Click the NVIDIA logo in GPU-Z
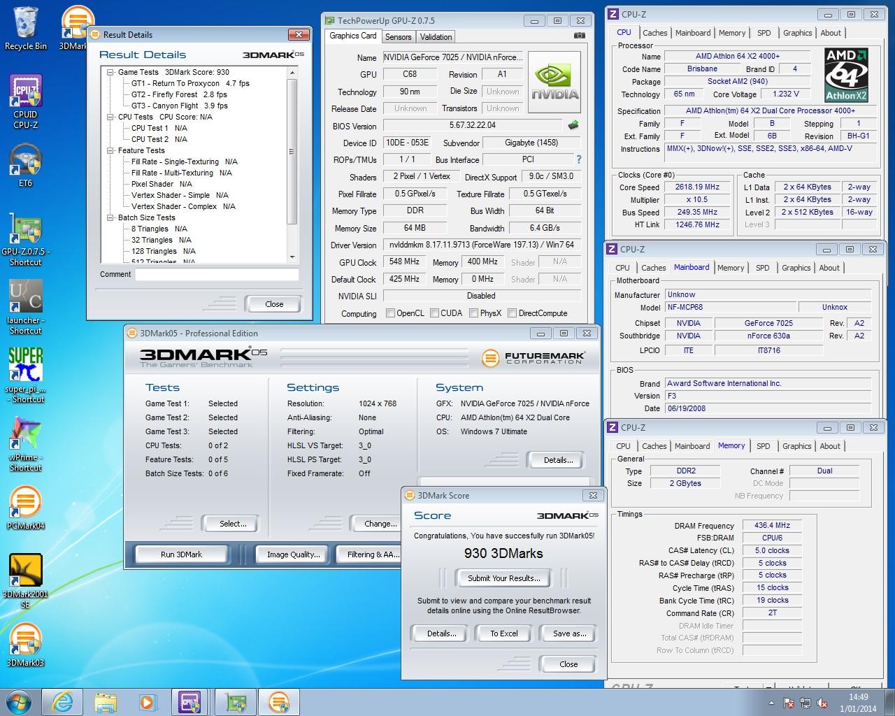Image resolution: width=895 pixels, height=716 pixels. (555, 83)
